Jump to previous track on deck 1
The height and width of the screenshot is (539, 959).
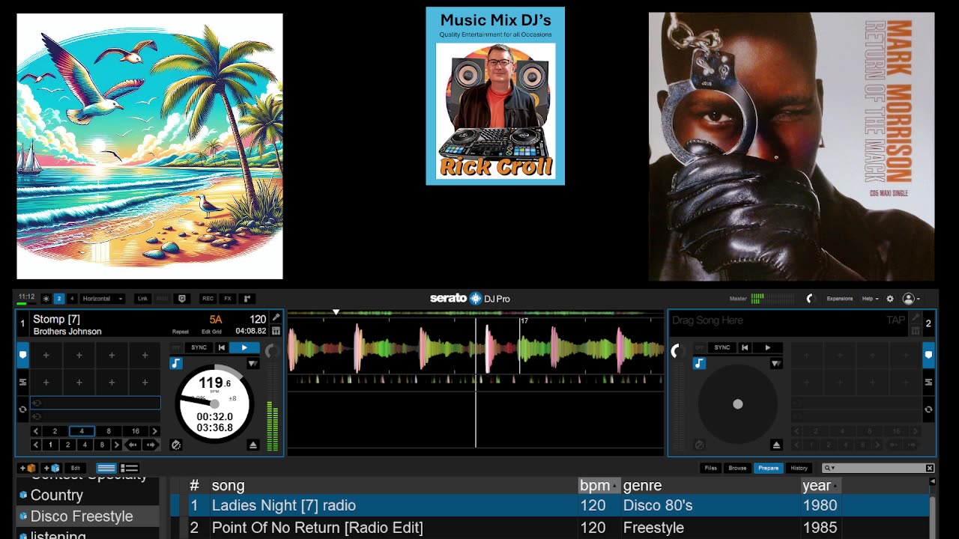pos(222,347)
